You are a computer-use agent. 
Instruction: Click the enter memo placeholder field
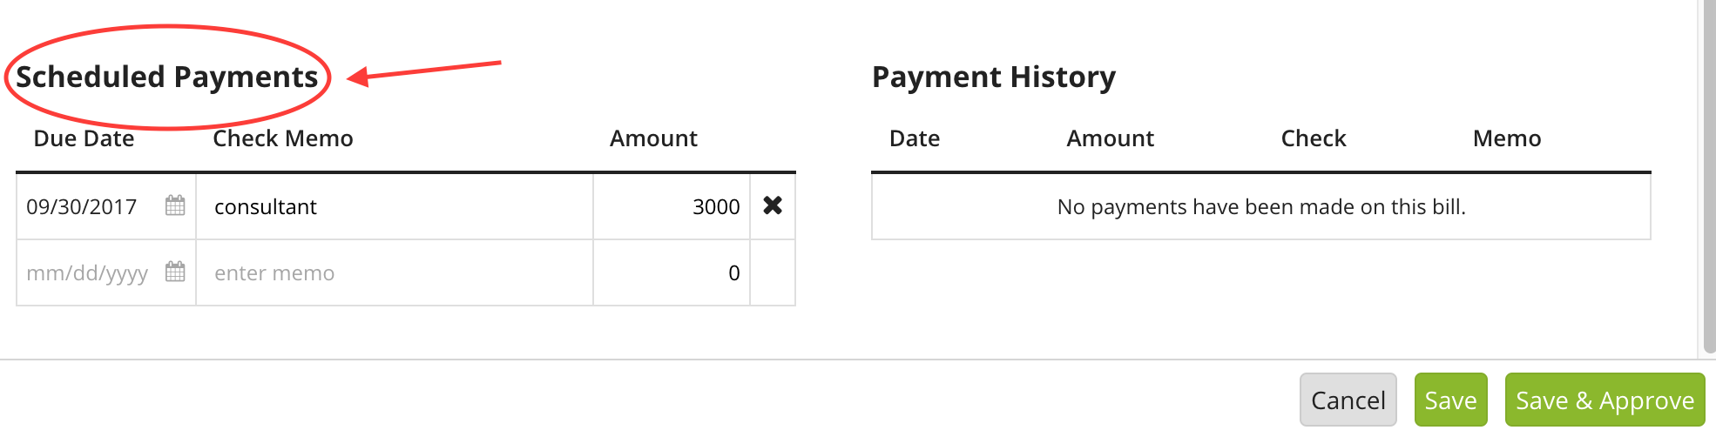[x=395, y=272]
